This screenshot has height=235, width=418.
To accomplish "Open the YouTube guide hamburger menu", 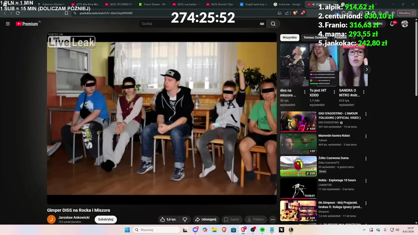I will pyautogui.click(x=8, y=23).
